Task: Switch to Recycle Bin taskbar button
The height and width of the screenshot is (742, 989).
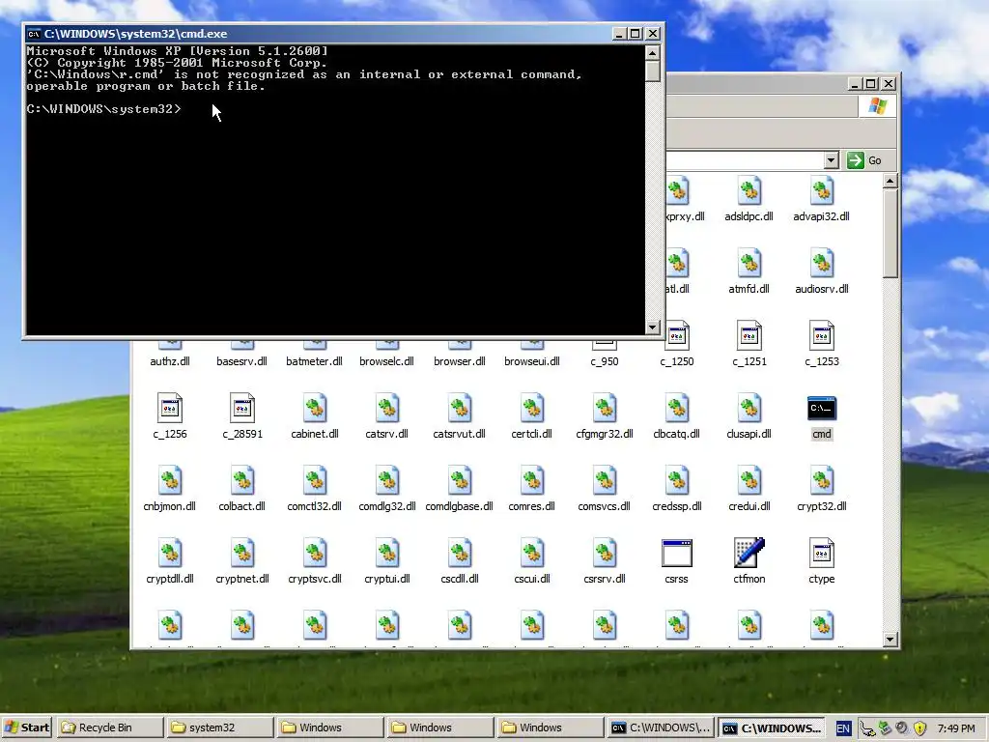Action: coord(109,728)
